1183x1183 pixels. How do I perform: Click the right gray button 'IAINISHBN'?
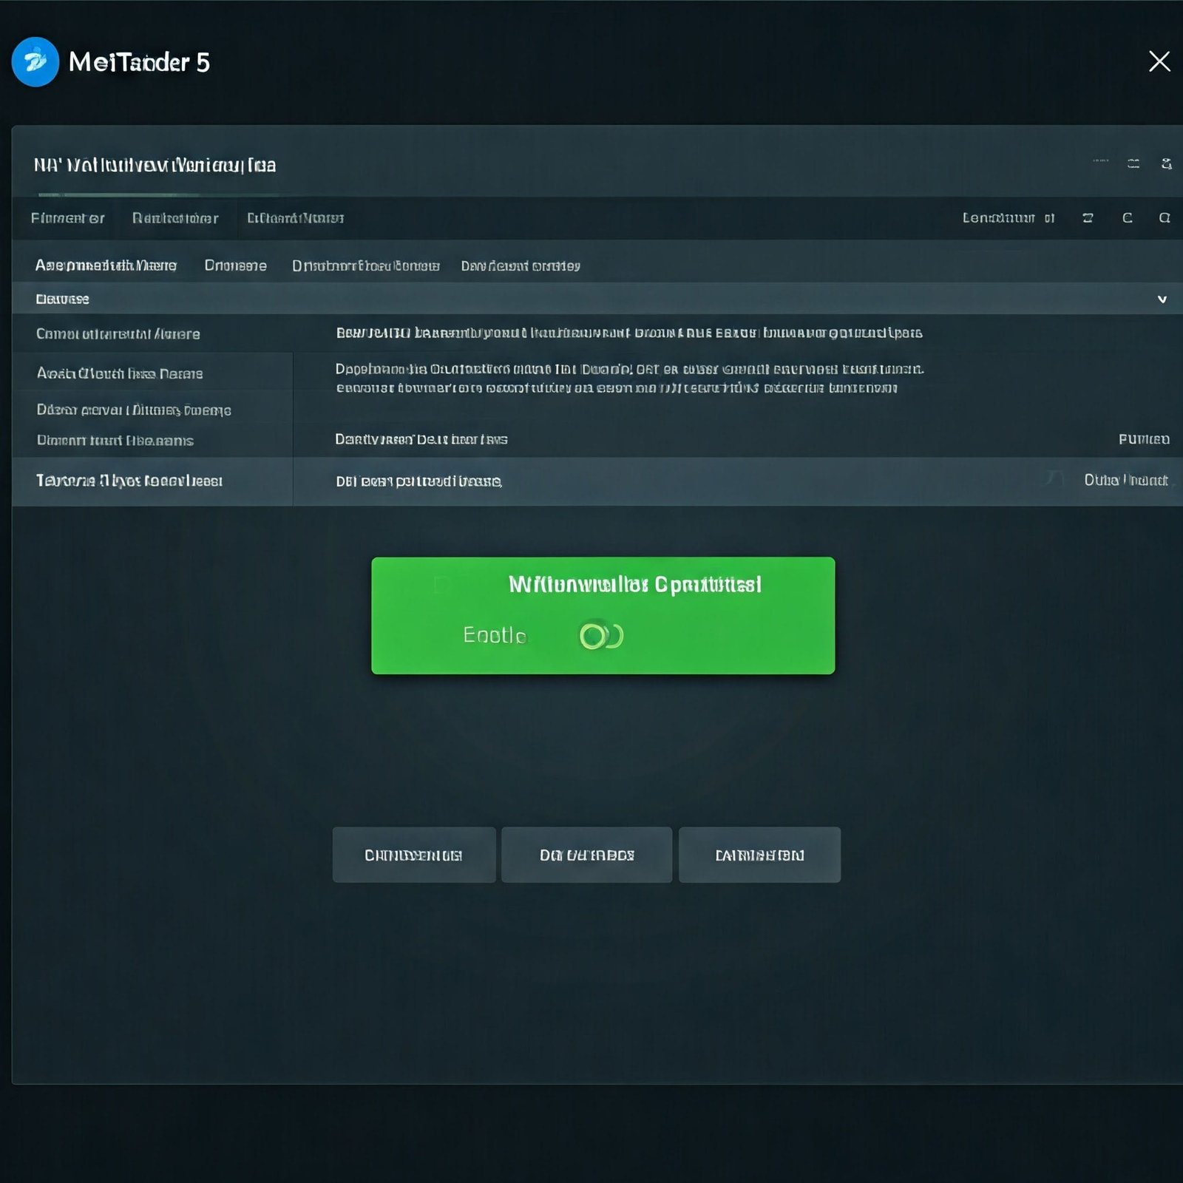click(759, 855)
